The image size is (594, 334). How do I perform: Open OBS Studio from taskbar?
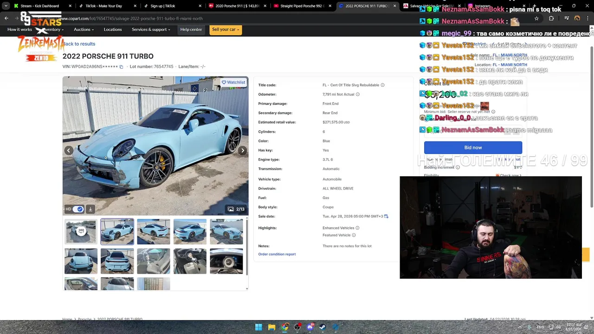tap(297, 327)
